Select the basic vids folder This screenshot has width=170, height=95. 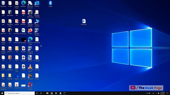click(x=3, y=31)
